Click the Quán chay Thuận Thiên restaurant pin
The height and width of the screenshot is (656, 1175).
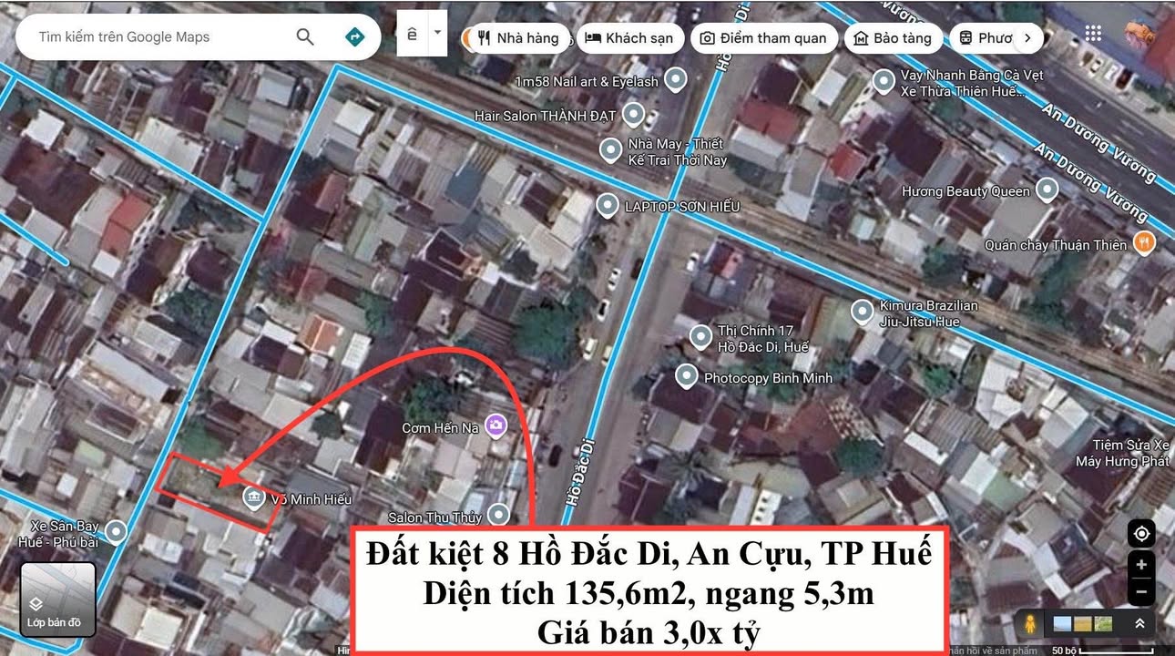click(x=1145, y=243)
